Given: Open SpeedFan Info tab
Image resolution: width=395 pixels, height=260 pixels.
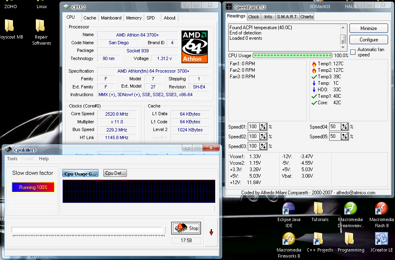Looking at the screenshot, I should 268,17.
